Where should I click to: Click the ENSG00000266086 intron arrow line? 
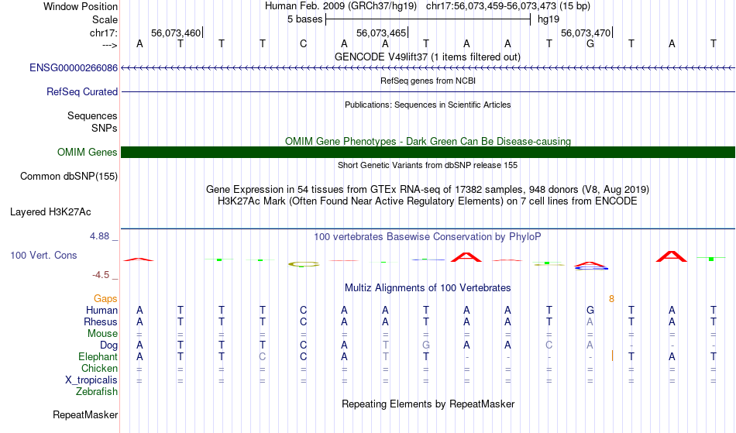pyautogui.click(x=428, y=68)
